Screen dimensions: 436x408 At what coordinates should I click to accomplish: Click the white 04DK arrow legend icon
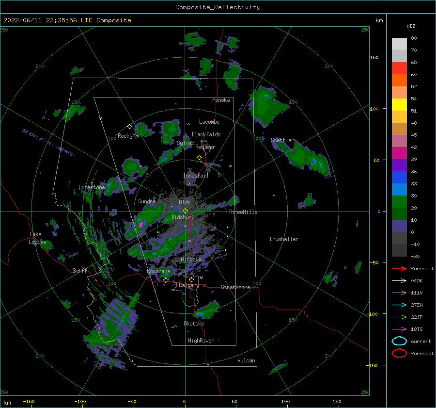(x=399, y=280)
